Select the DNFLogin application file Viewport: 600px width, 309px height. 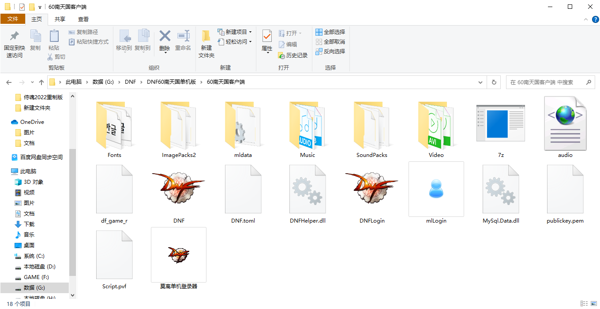tap(372, 194)
